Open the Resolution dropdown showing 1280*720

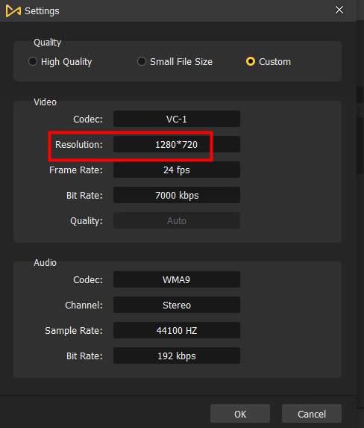177,144
